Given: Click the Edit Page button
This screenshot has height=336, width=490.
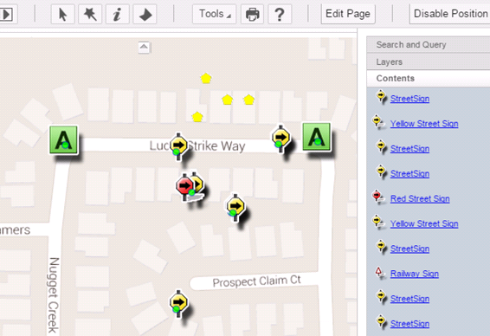Looking at the screenshot, I should coord(348,14).
